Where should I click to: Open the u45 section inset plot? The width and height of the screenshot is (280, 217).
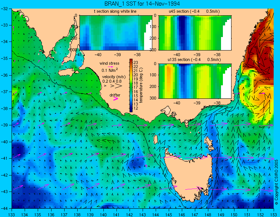pyautogui.click(x=195, y=33)
